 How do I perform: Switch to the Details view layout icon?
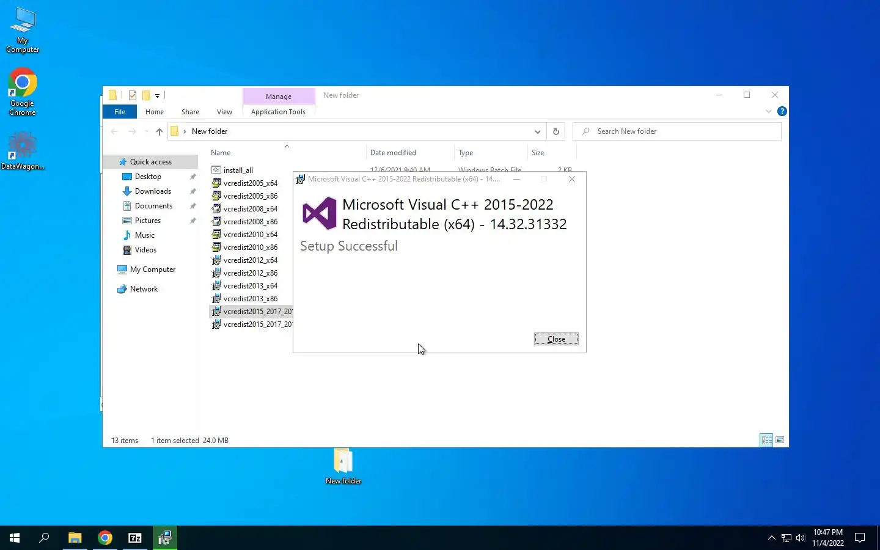coord(766,440)
